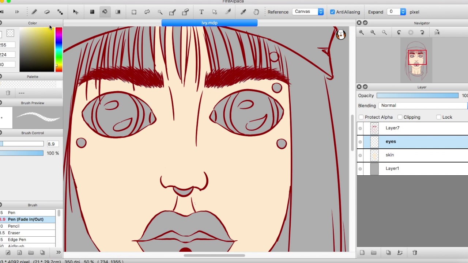Viewport: 468px width, 263px height.
Task: Expand more brush options double arrow
Action: pos(58,252)
